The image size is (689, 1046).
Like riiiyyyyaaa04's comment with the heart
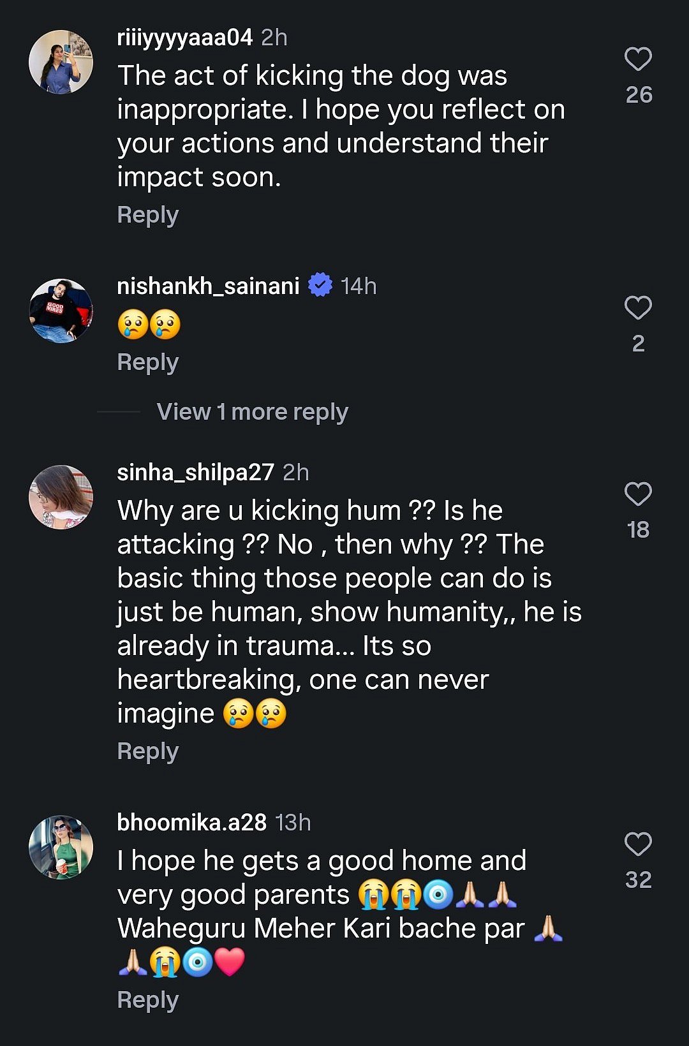tap(638, 59)
